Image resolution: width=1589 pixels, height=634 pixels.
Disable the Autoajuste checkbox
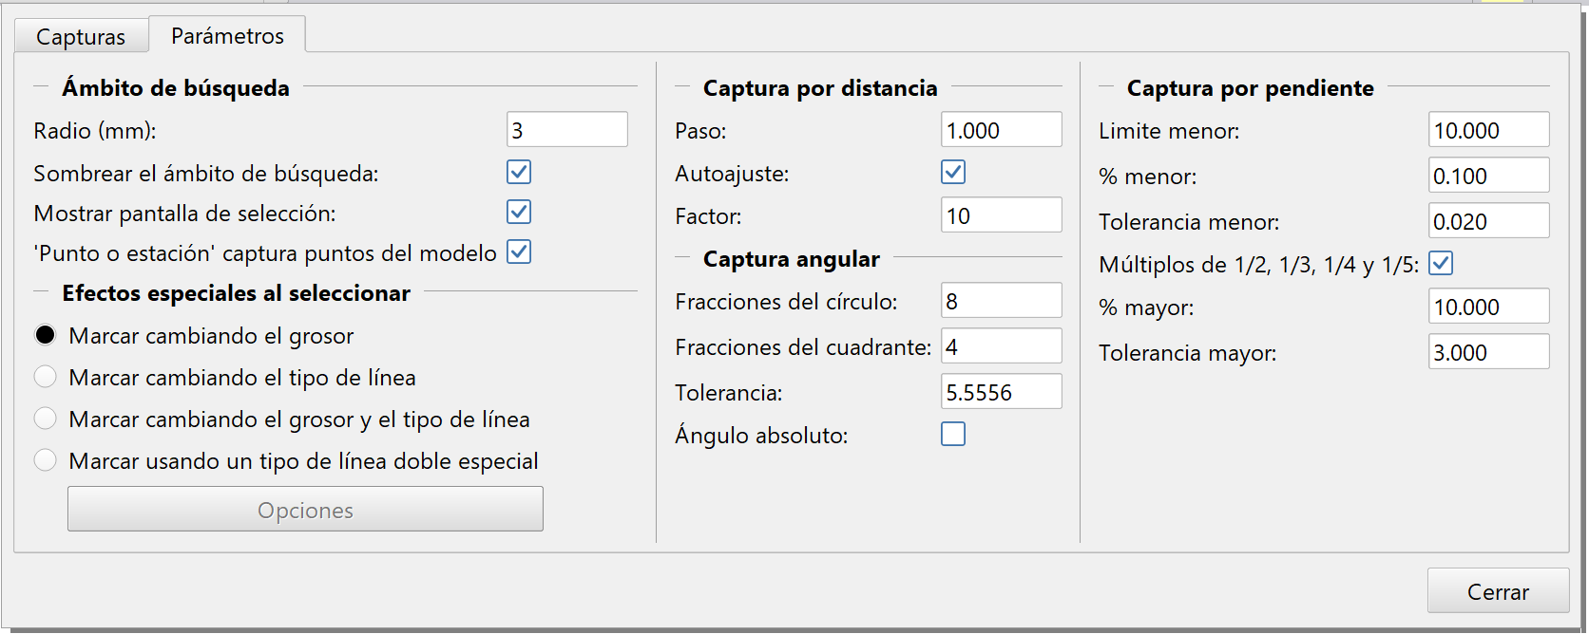point(953,172)
